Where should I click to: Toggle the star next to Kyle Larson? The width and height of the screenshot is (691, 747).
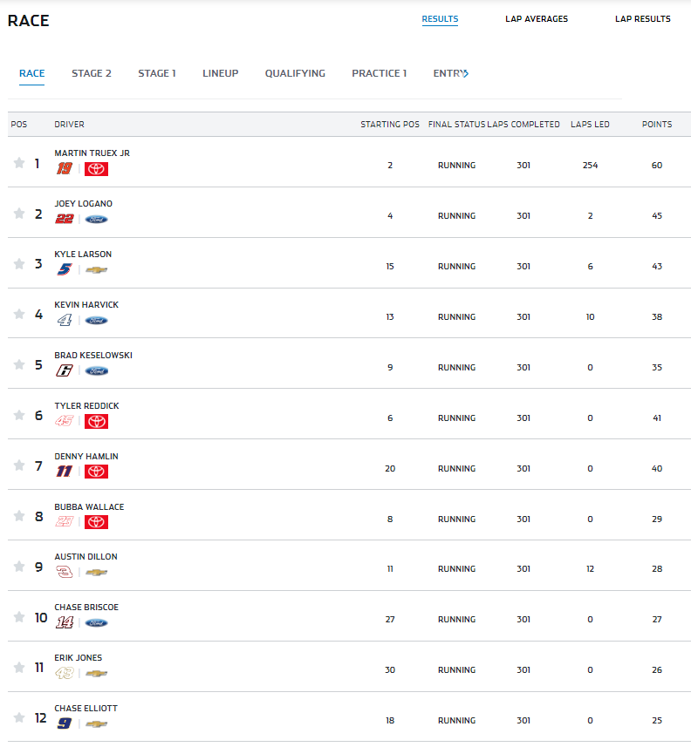19,263
